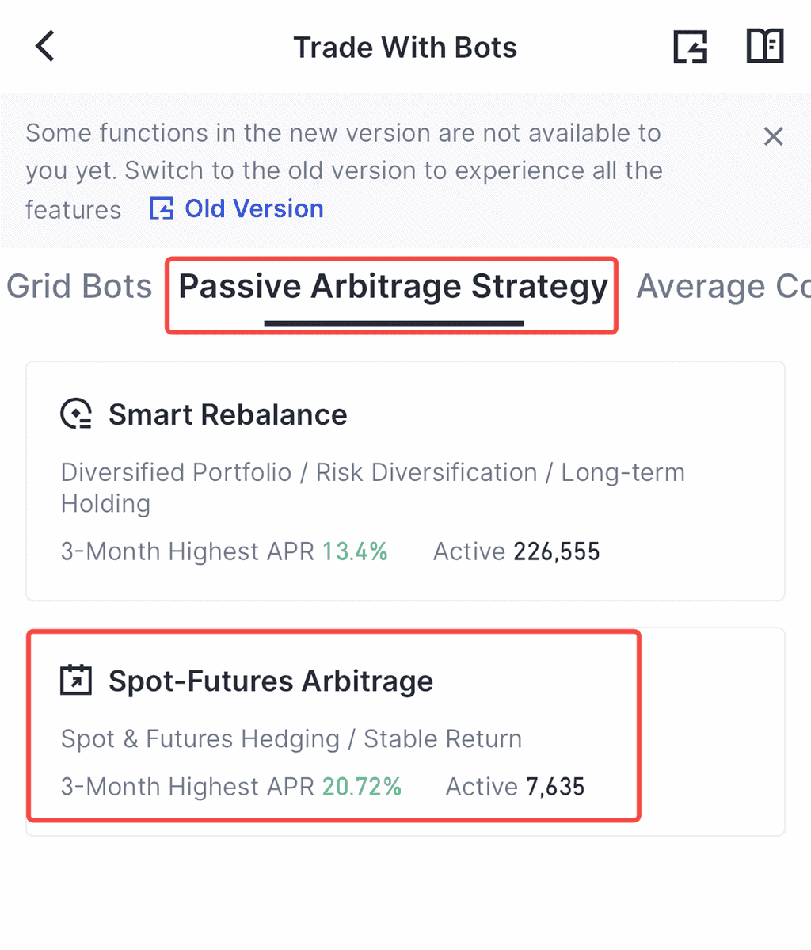Viewport: 811px width, 950px height.
Task: Switch to the Grid Bots tab
Action: [x=79, y=287]
